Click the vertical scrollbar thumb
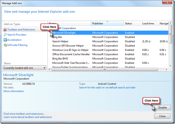Screen dimensions: 175x124 coord(170,34)
